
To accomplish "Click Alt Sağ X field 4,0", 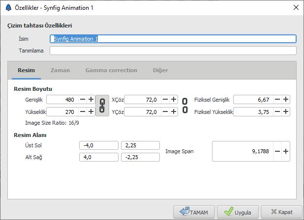I will pos(99,157).
